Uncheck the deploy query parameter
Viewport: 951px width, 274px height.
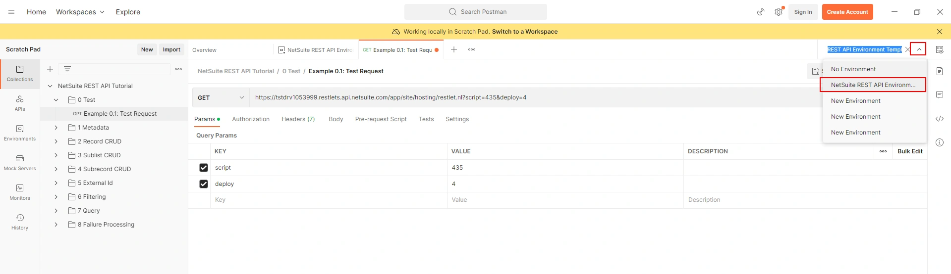click(204, 184)
